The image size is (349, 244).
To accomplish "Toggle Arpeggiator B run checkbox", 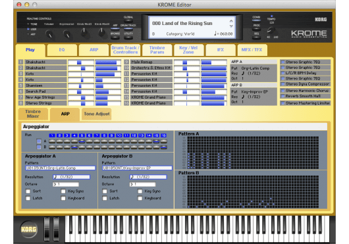I will point(39,147).
